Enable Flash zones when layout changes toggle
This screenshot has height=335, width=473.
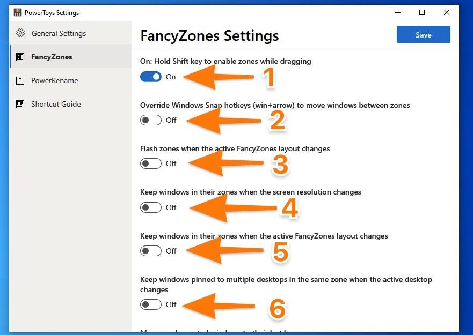tap(151, 163)
